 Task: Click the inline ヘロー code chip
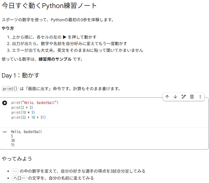point(19,178)
